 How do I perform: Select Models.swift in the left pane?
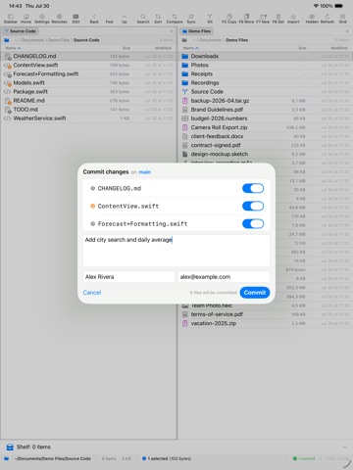pos(88,83)
